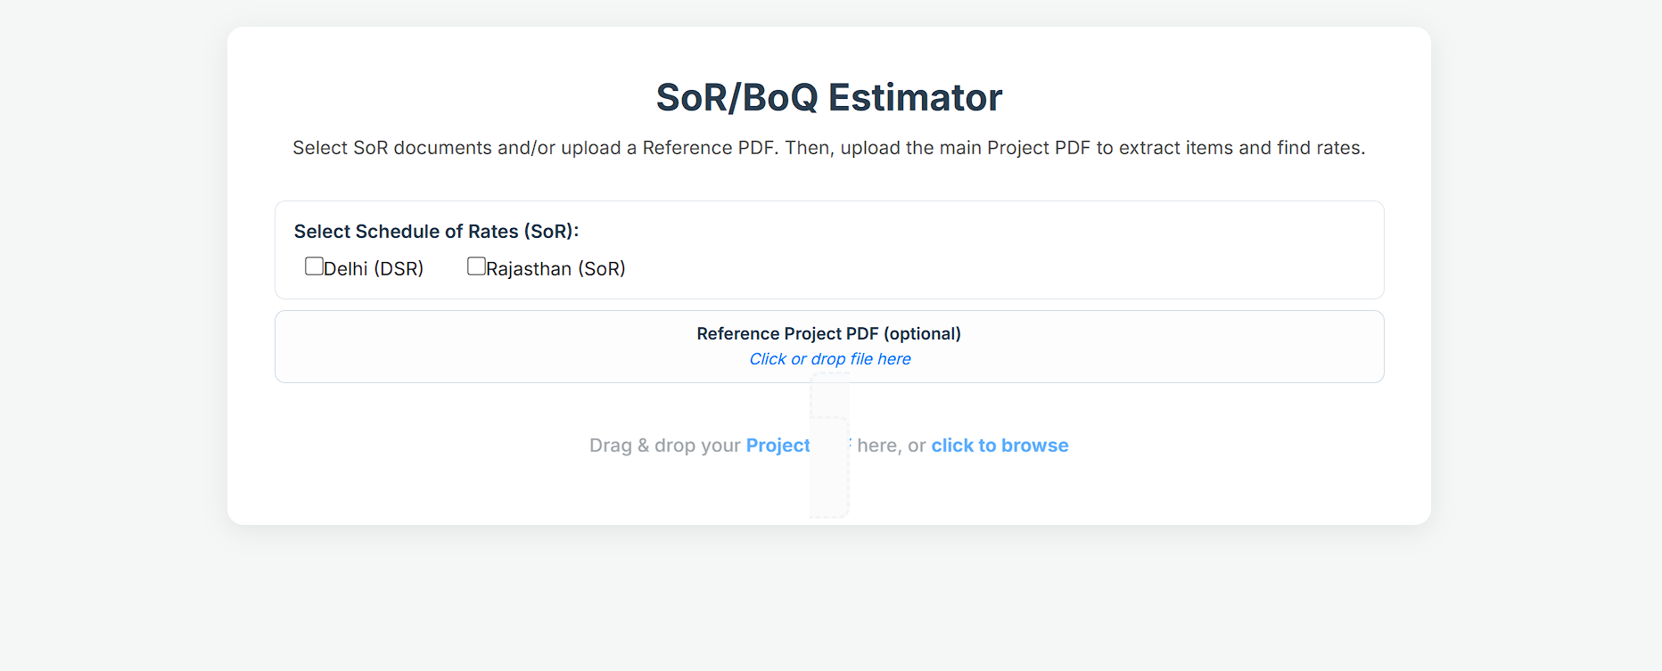The height and width of the screenshot is (671, 1662).
Task: Click the 'Select Schedule of Rates (SoR)' heading
Action: (436, 231)
